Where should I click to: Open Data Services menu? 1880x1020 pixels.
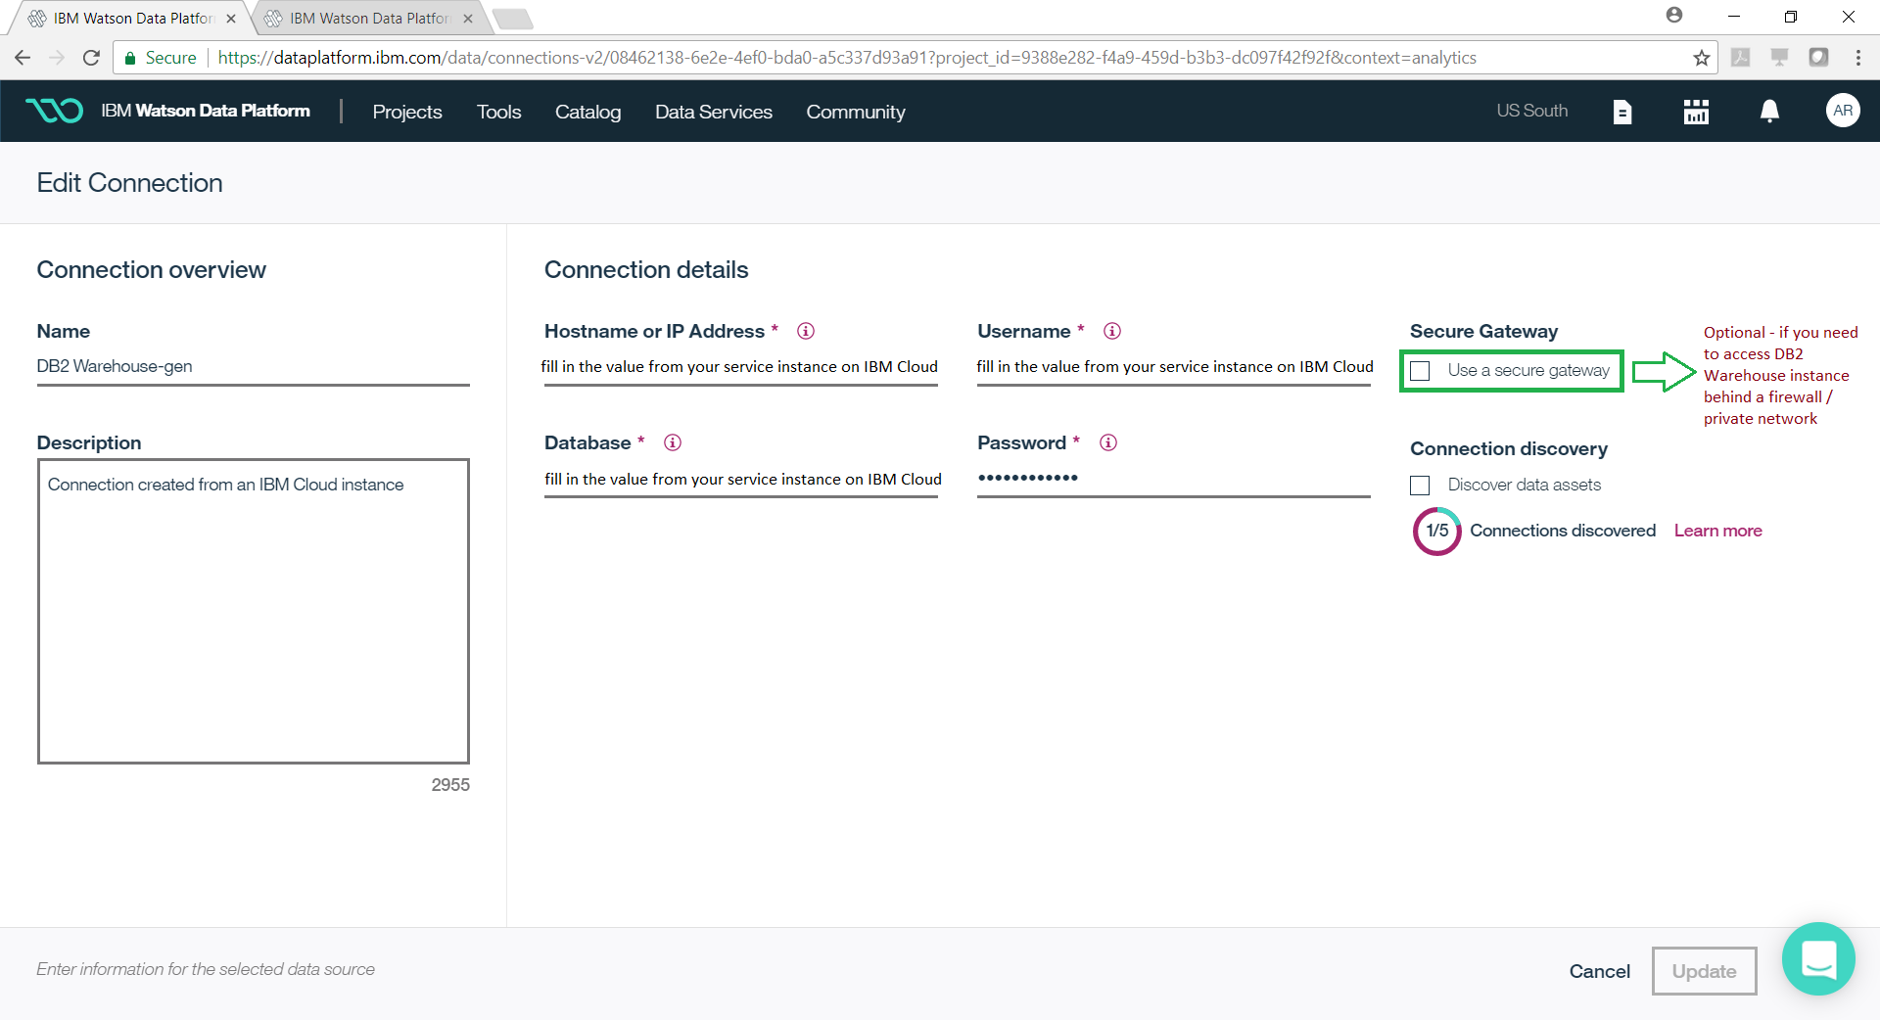pos(714,112)
